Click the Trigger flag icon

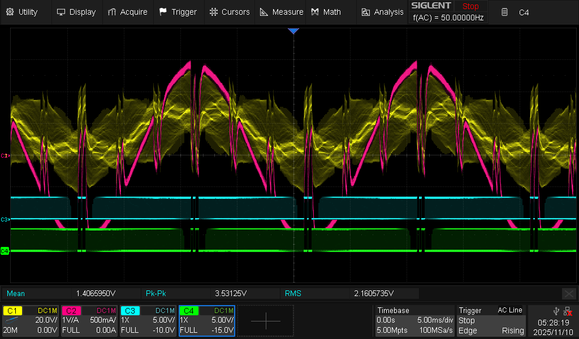coord(163,12)
